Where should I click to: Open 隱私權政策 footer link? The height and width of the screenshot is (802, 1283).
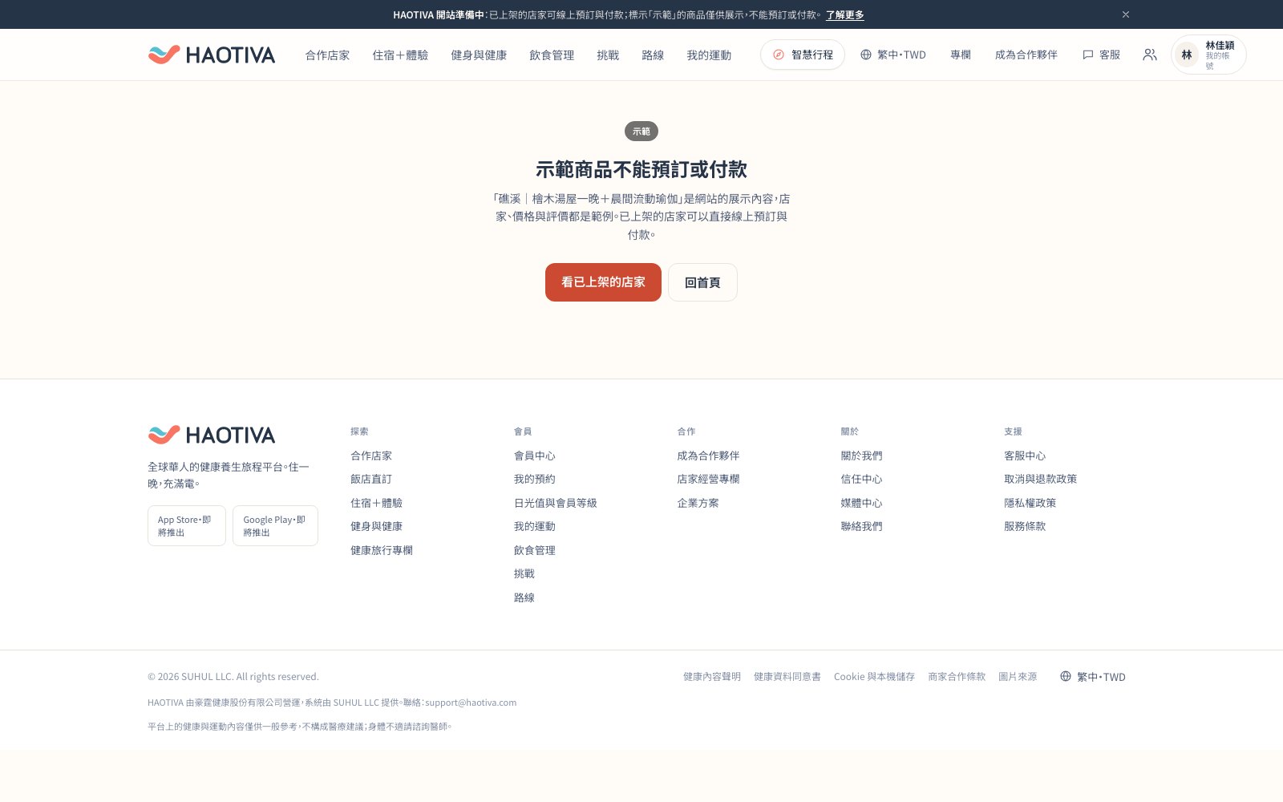point(1030,503)
